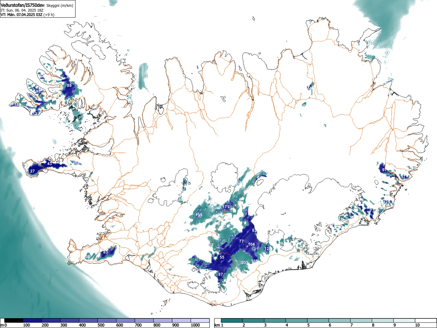Click the 'm 0' label on the meter legend
Image resolution: width=437 pixels, height=328 pixels.
point(4,325)
